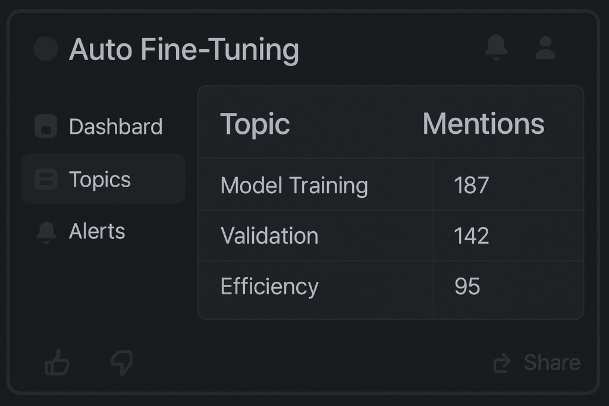
Task: Click the Topics sidebar icon
Action: [x=46, y=179]
